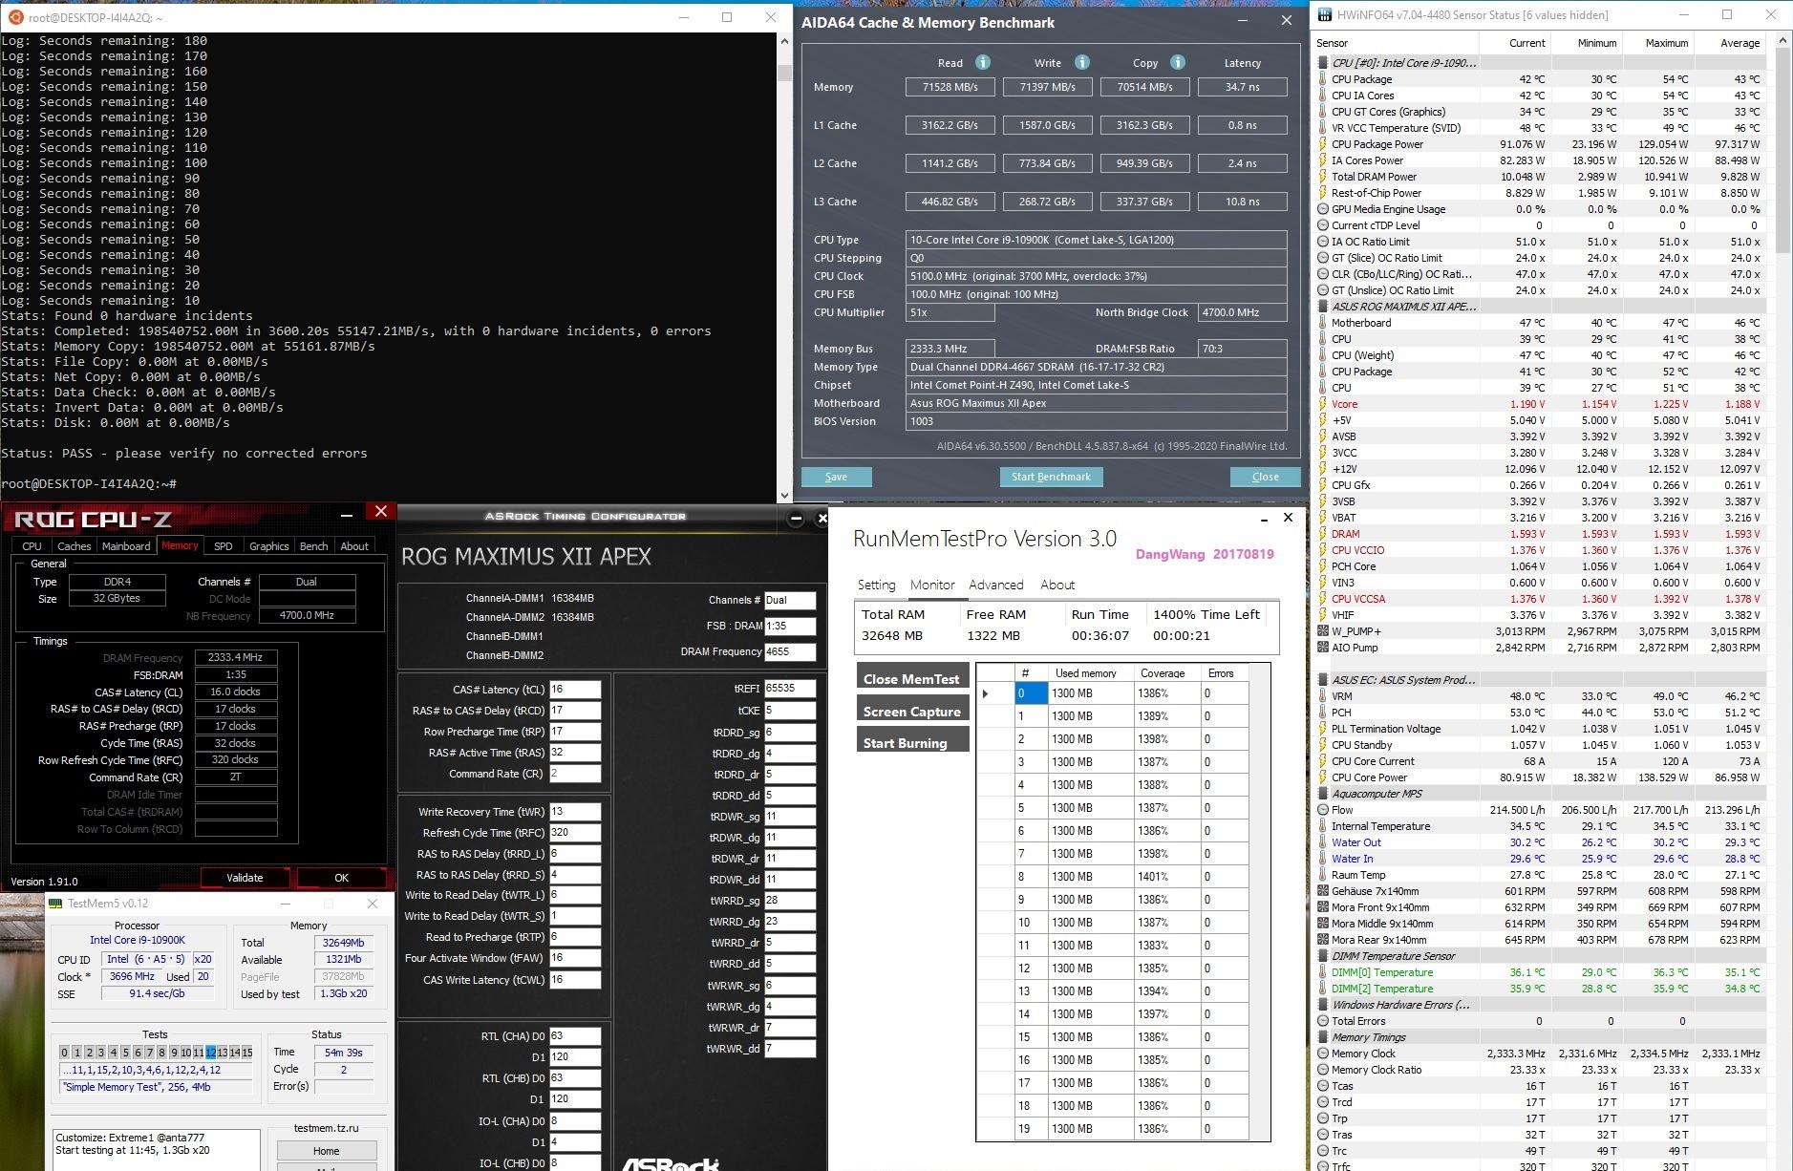Screen dimensions: 1793x1171
Task: Switch to the SPD tab in CPU-Z
Action: coord(224,546)
